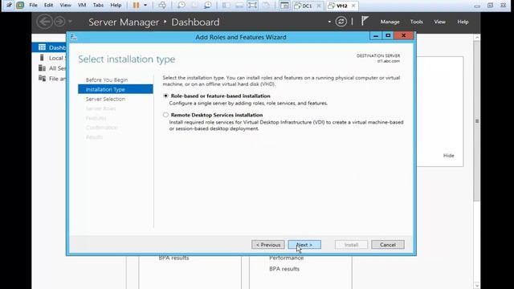Select the Dashboard icon in the sidebar
Screen dimensions: 514x289
[42, 47]
